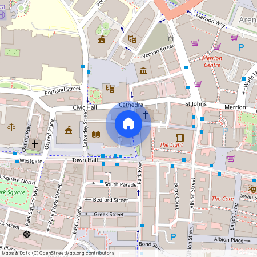The height and width of the screenshot is (257, 257).
Task: Click The Core shopping centre label
Action: tap(223, 199)
